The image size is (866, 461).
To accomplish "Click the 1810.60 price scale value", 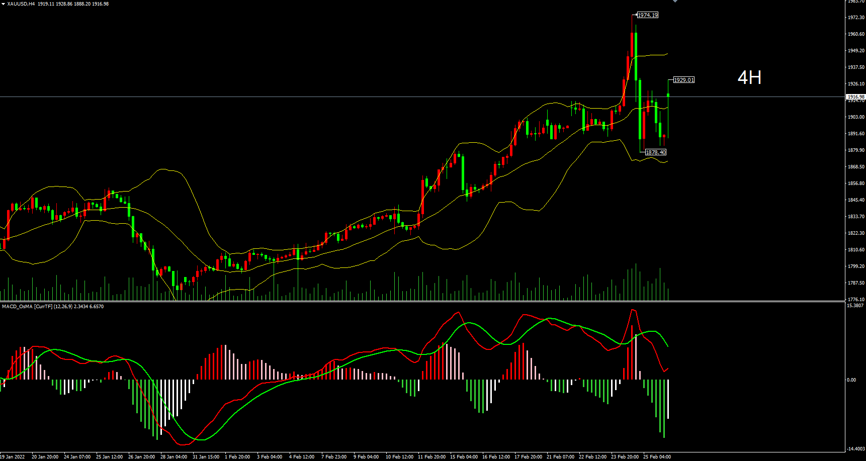I will pyautogui.click(x=856, y=250).
